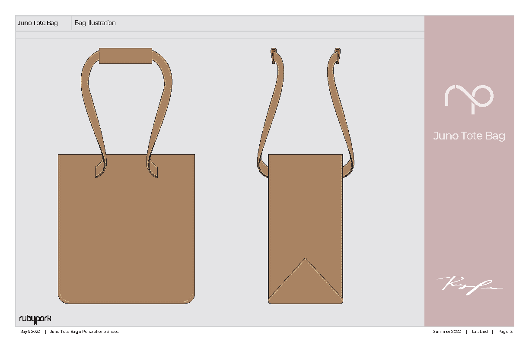
Task: Click the 'Bag Illustration' header label
Action: coord(95,23)
